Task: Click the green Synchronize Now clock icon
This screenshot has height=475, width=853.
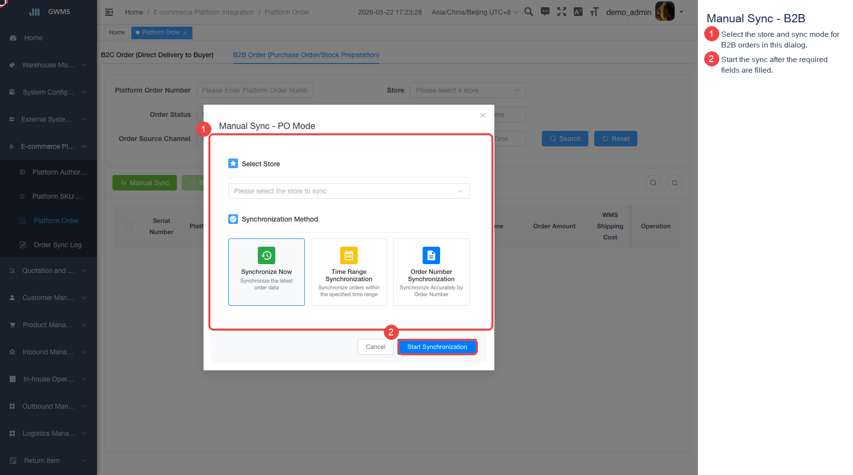Action: 267,255
